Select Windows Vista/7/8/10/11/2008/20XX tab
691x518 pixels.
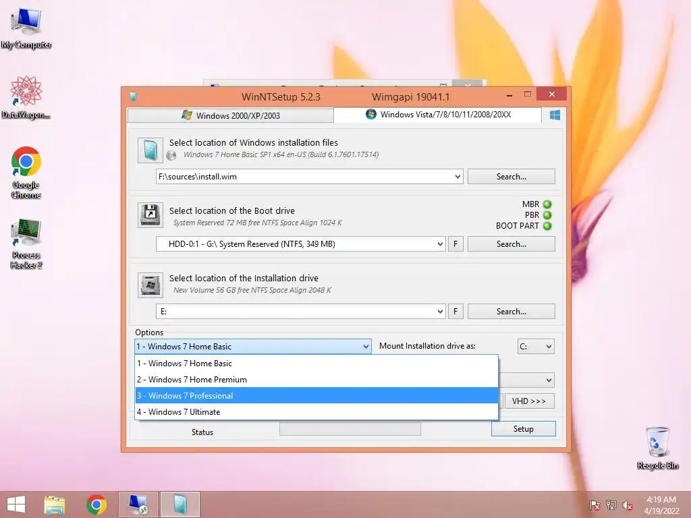click(437, 115)
